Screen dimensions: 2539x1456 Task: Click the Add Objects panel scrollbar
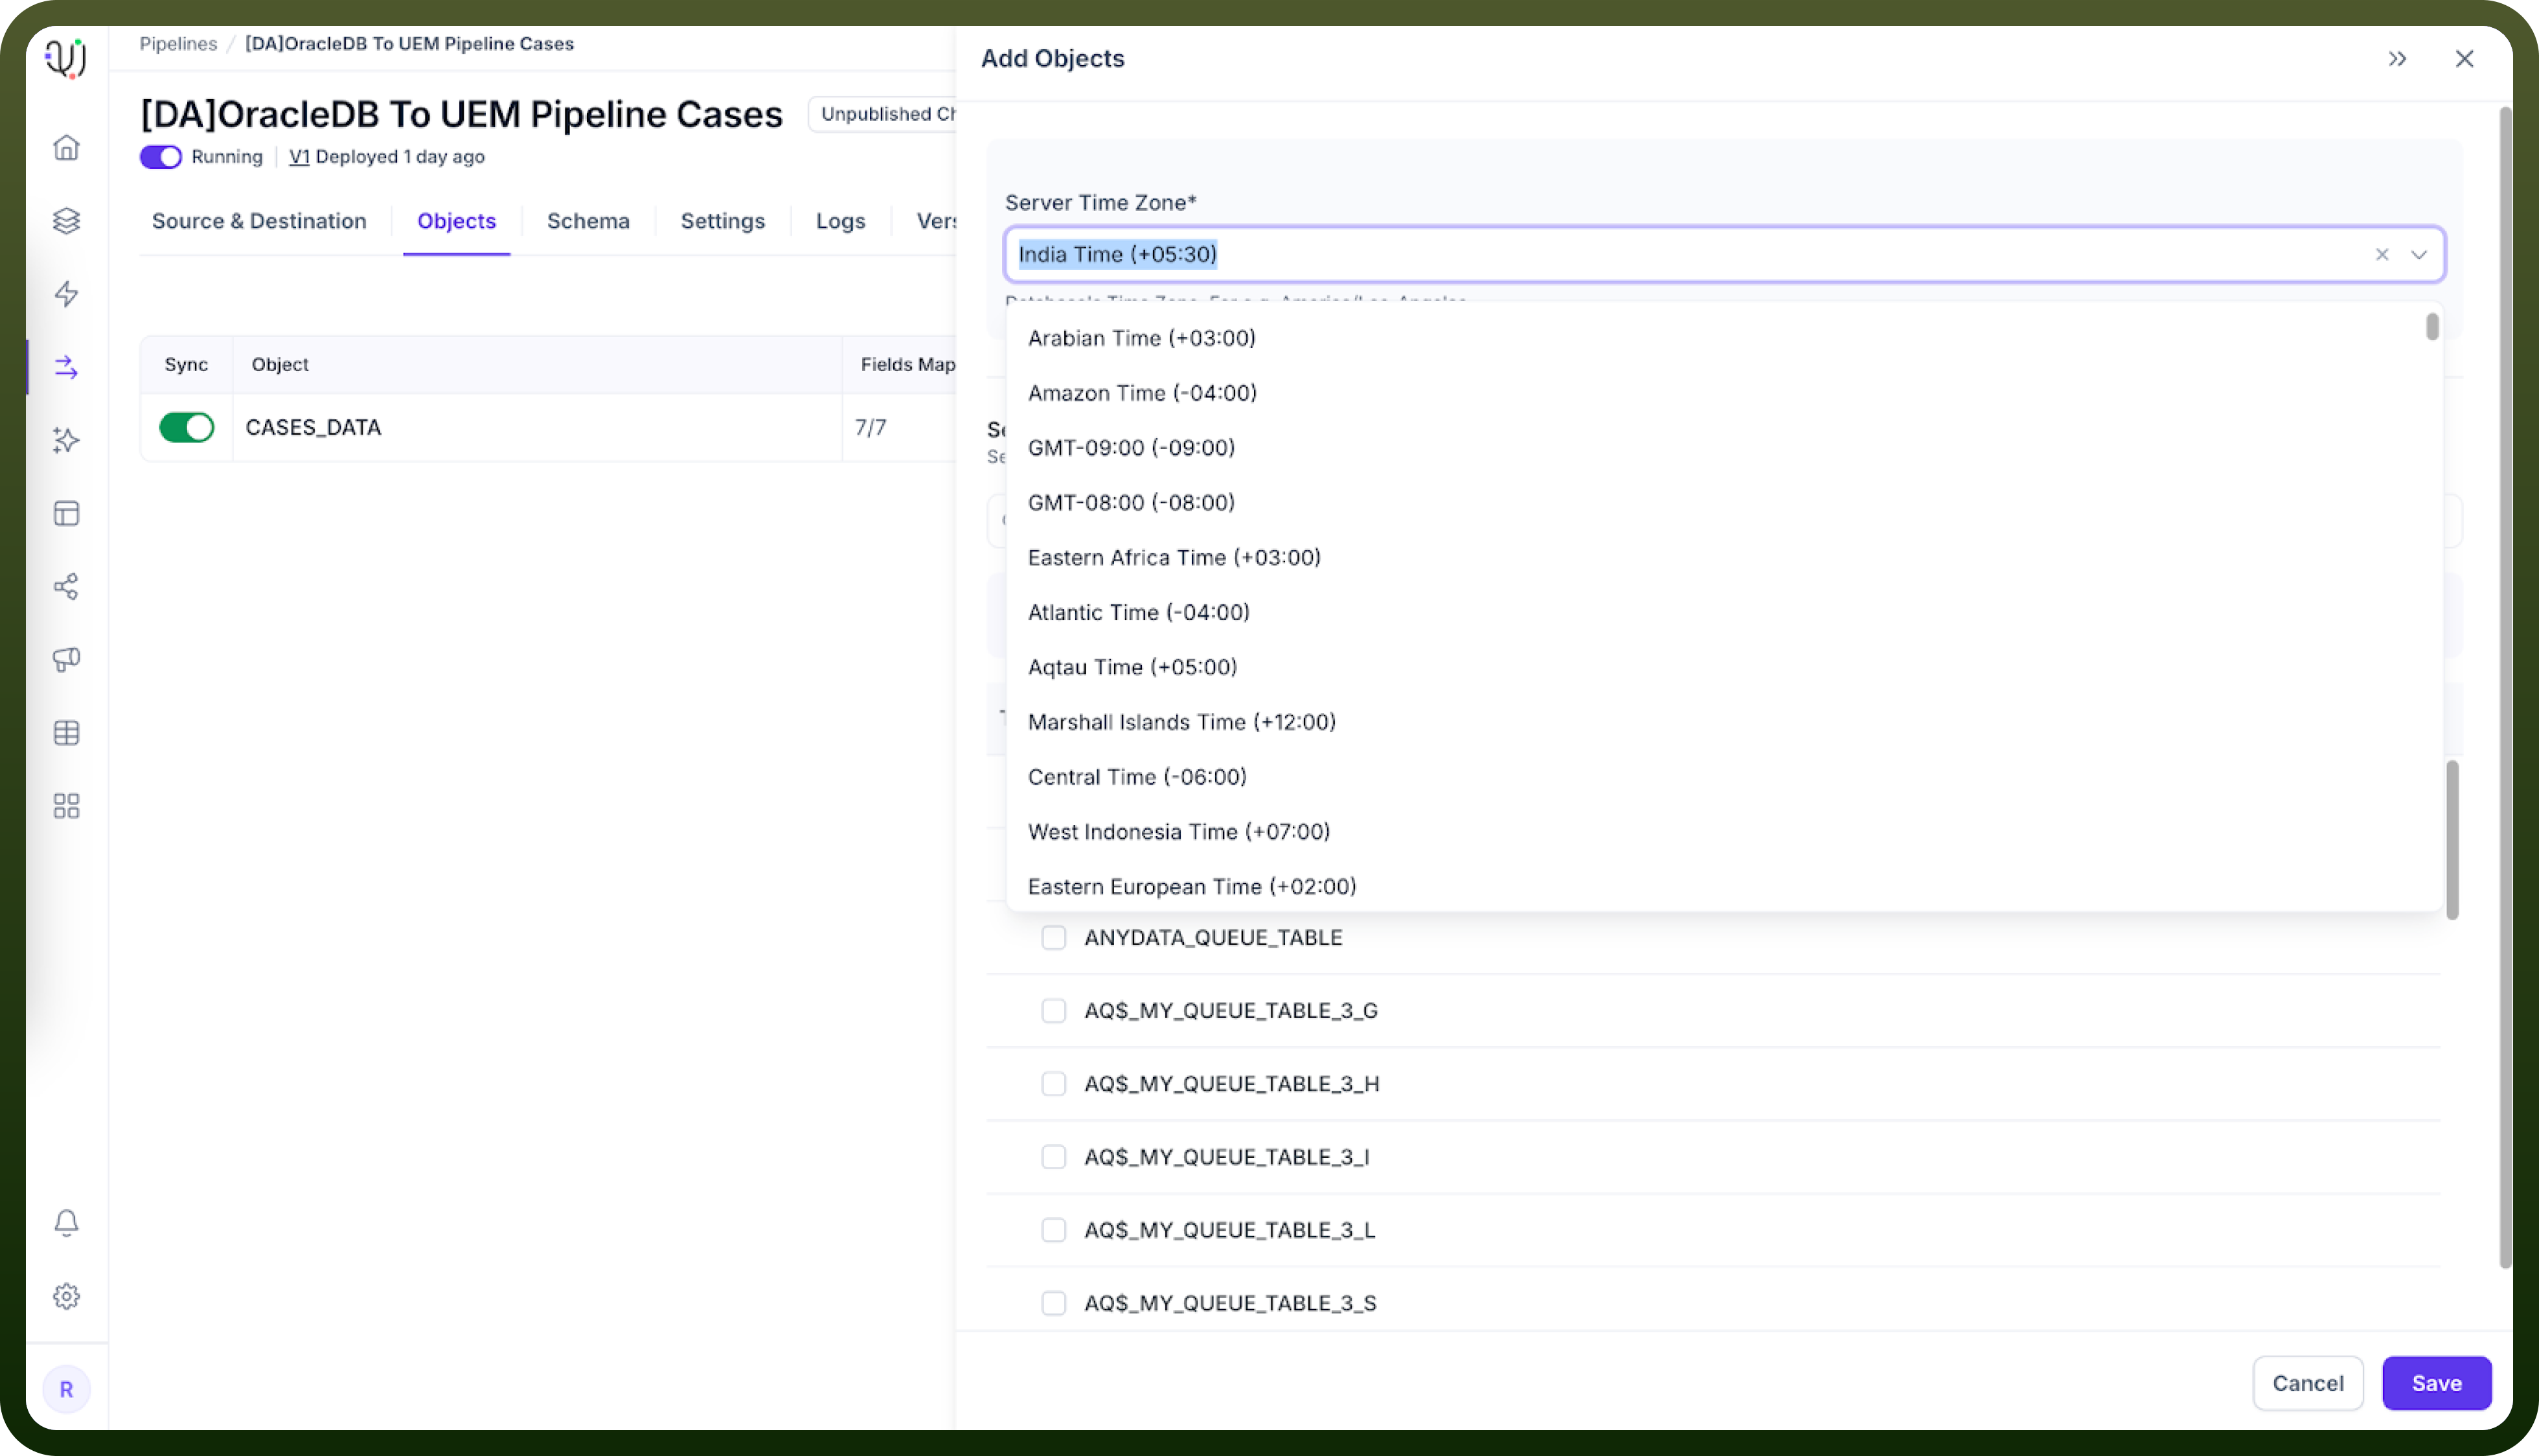tap(2505, 687)
